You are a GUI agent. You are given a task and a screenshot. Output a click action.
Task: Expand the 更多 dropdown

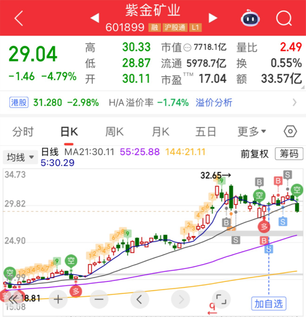click(x=251, y=132)
